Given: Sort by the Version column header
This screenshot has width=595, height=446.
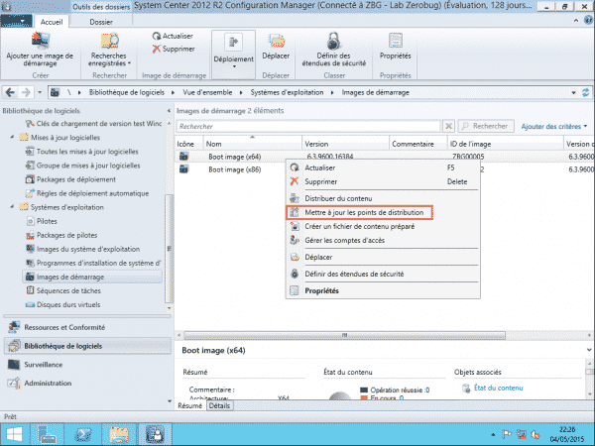Looking at the screenshot, I should (345, 144).
